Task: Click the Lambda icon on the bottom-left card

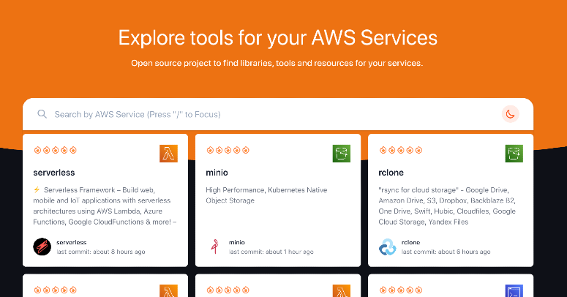Action: click(168, 291)
